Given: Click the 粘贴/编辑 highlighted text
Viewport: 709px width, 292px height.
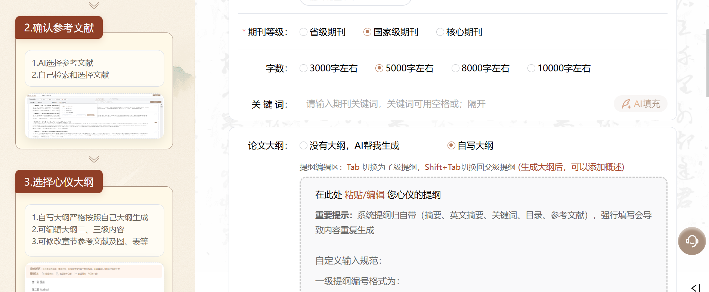Looking at the screenshot, I should 365,195.
